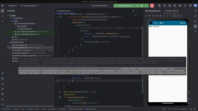Open the GreetingPreview run configuration dropdown
Screen dimensions: 198x111
pyautogui.click(x=124, y=6)
